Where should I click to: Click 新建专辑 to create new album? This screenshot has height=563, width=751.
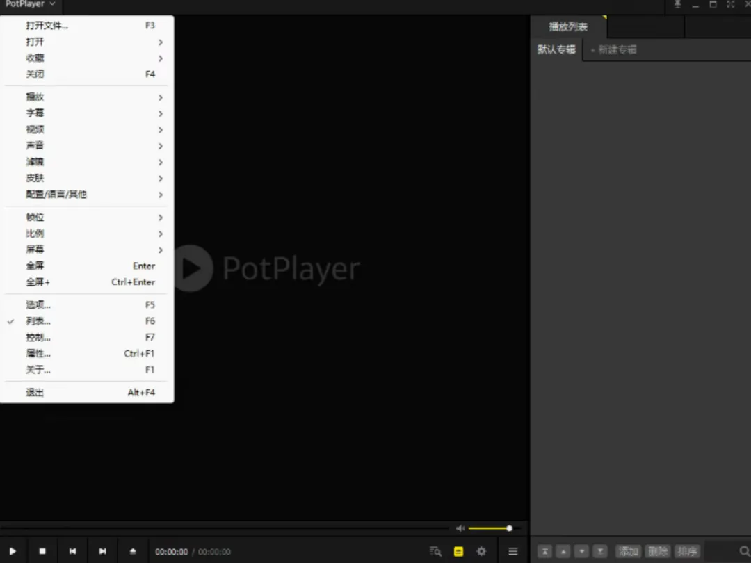613,49
